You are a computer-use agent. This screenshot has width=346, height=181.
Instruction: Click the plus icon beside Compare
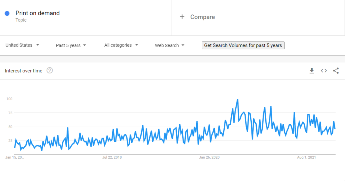pos(182,17)
